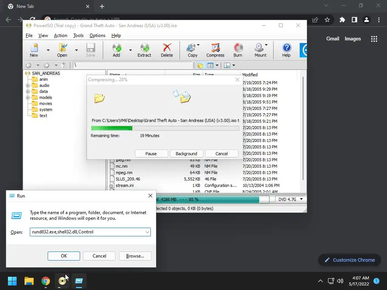Image resolution: width=387 pixels, height=290 pixels.
Task: Click the green compression progress bar
Action: coord(165,128)
